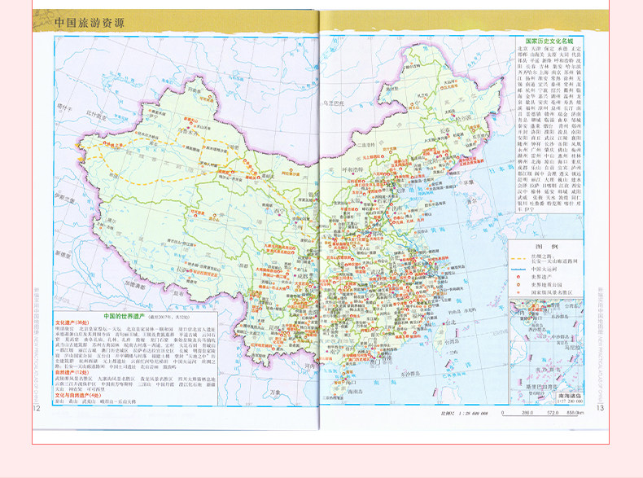Screen dimensions: 643x478
Task: Click the city label "西宁"
Action: pyautogui.click(x=279, y=211)
